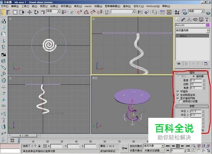Select the Select Object arrow tool
This screenshot has width=212, height=154.
2,12
